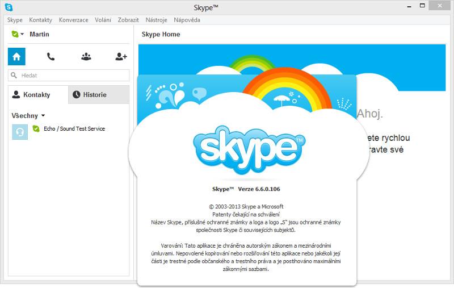The image size is (454, 288).
Task: Switch to the Kontakty tab
Action: 38,95
